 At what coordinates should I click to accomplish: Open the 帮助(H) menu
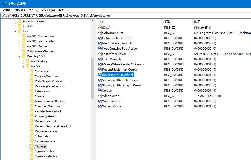(63, 10)
